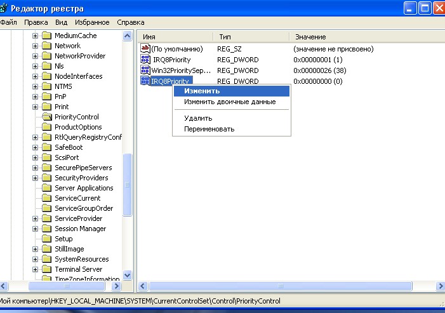Click the PnP folder icon
The image size is (445, 313).
click(x=47, y=97)
